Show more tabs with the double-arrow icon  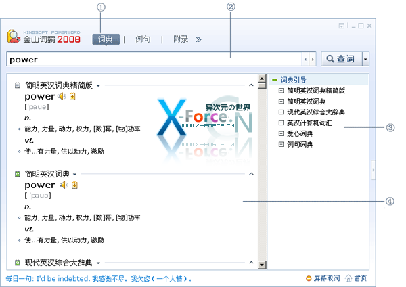198,39
